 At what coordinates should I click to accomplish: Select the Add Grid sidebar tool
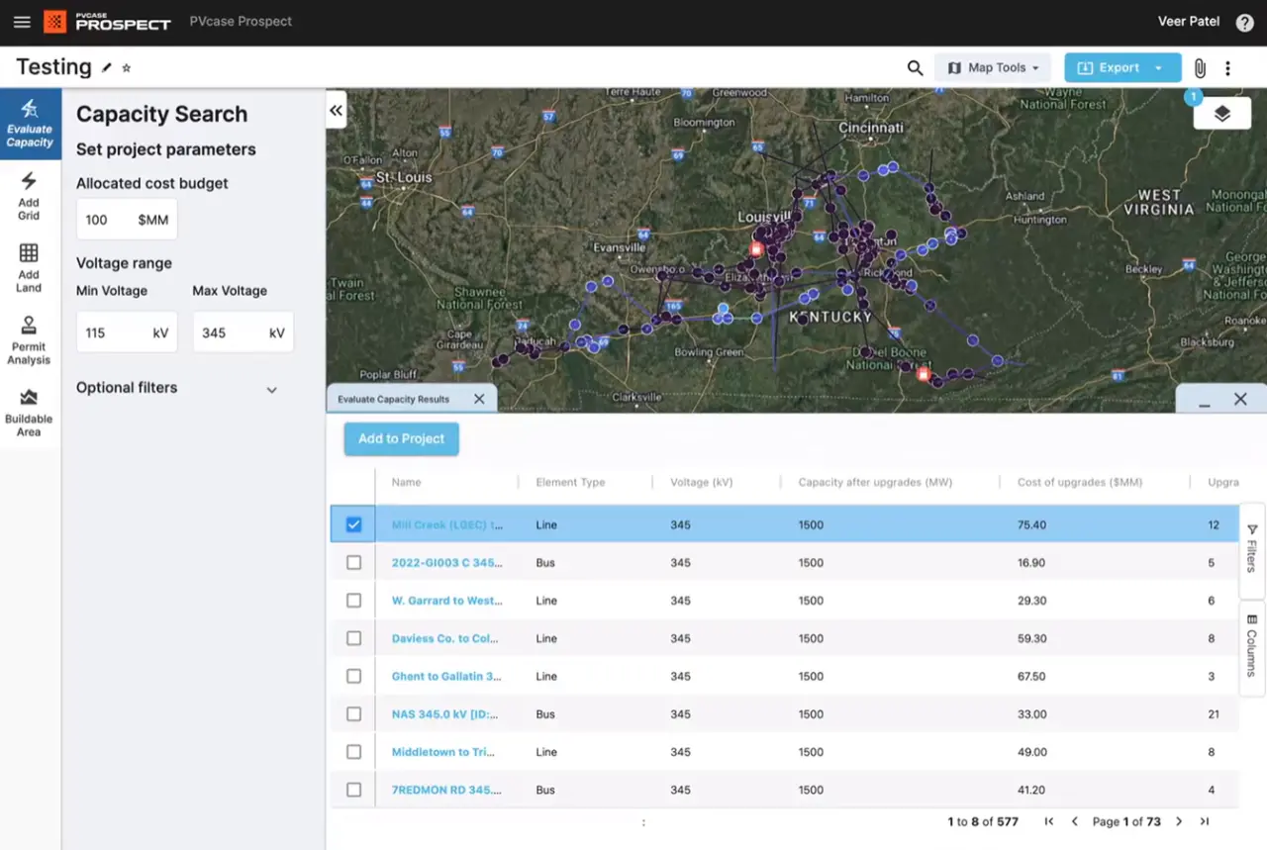pyautogui.click(x=29, y=195)
